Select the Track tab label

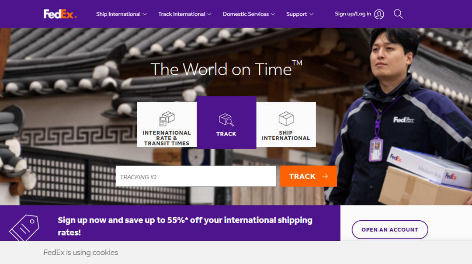[226, 134]
